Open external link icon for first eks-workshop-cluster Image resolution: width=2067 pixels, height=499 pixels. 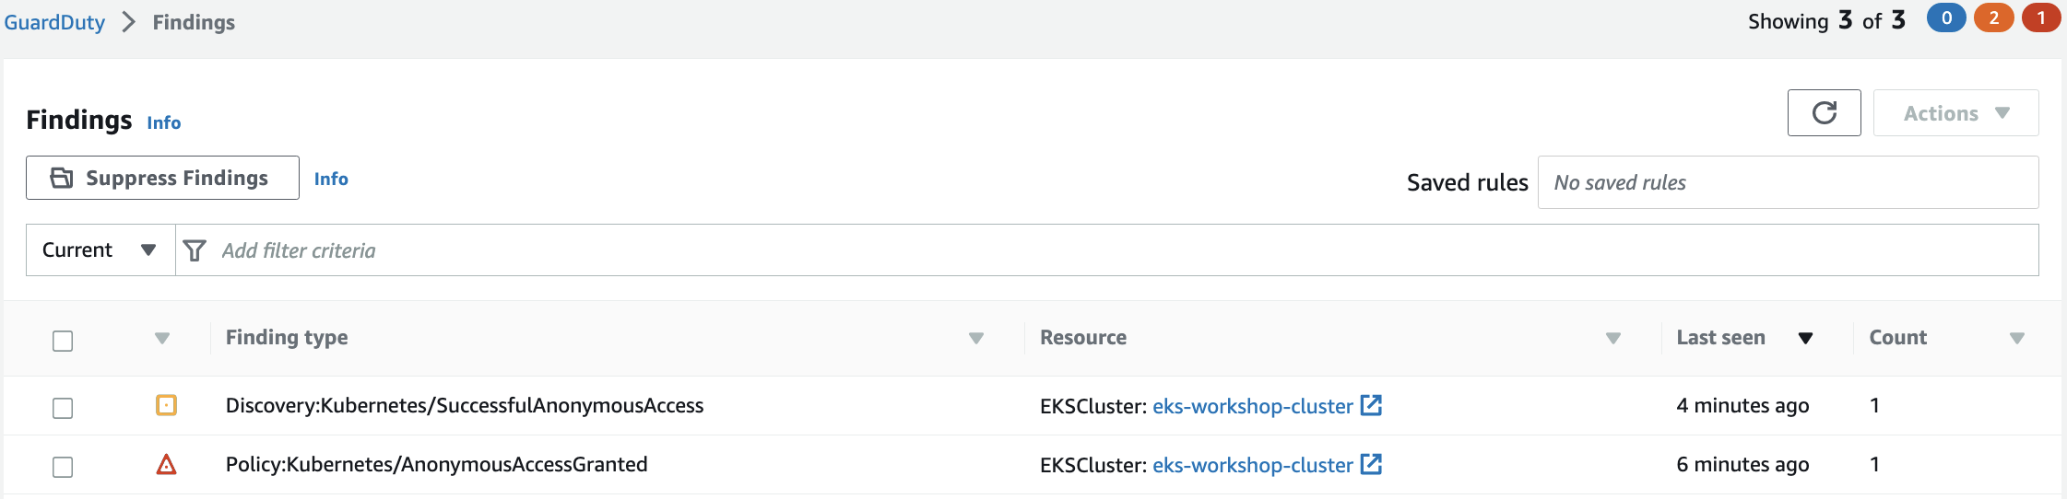point(1371,405)
